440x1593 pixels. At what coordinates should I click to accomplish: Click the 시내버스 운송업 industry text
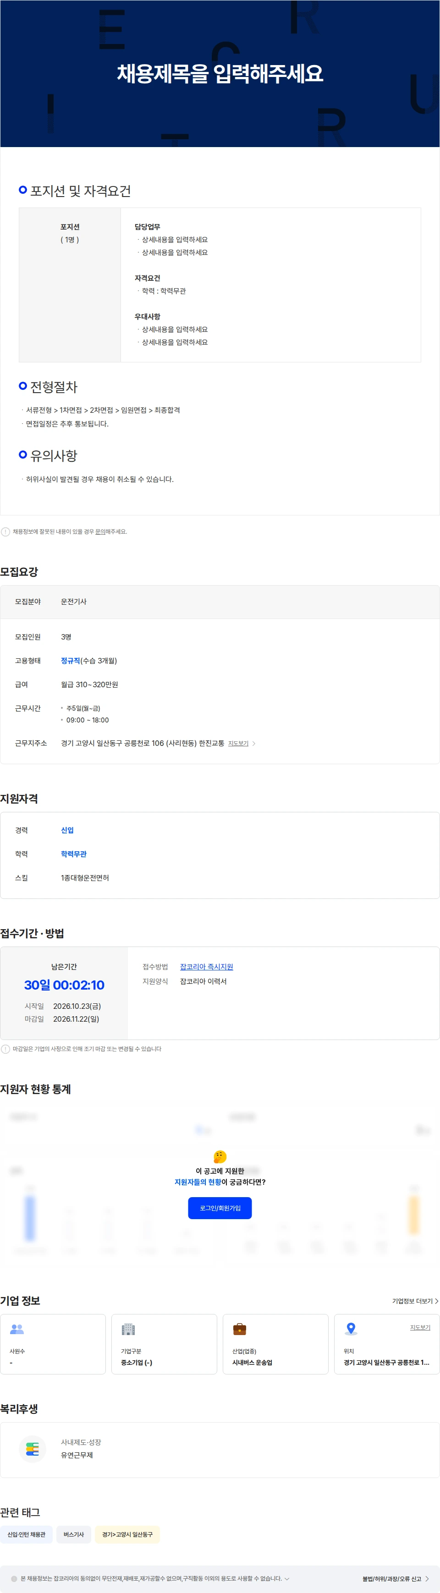tap(253, 1363)
